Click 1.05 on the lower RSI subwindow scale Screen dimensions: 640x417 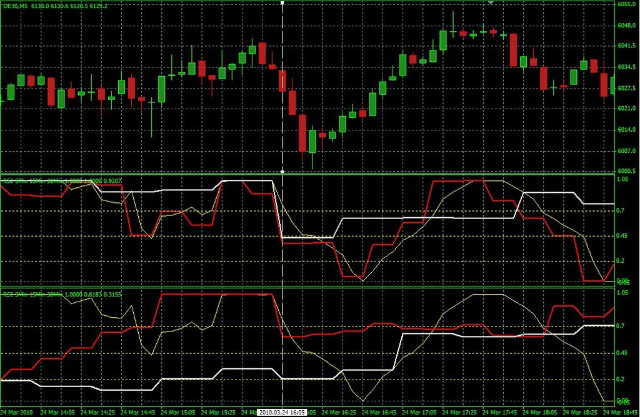click(x=622, y=293)
